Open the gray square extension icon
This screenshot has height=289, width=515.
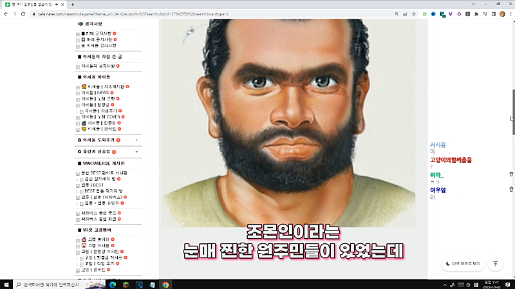point(468,14)
